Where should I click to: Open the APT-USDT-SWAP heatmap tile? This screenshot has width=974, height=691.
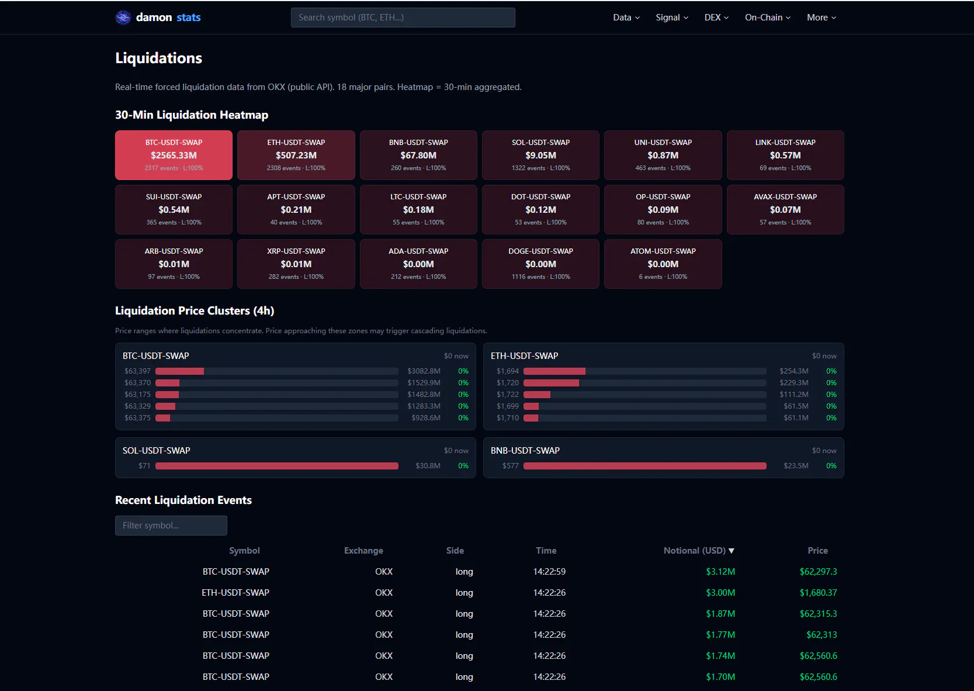(x=296, y=209)
